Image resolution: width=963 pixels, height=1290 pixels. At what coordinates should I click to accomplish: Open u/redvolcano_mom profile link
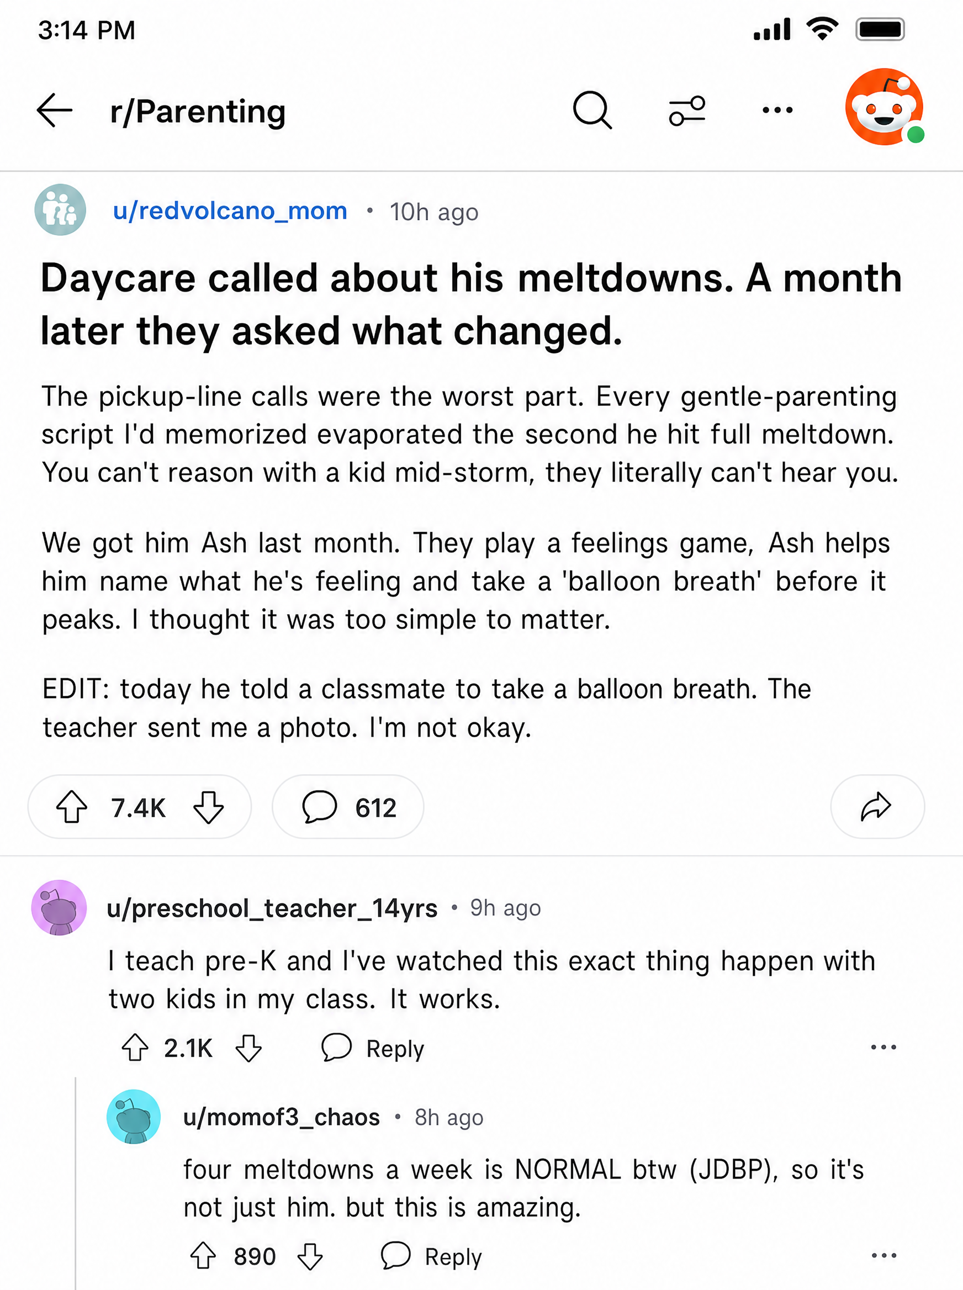pos(230,210)
